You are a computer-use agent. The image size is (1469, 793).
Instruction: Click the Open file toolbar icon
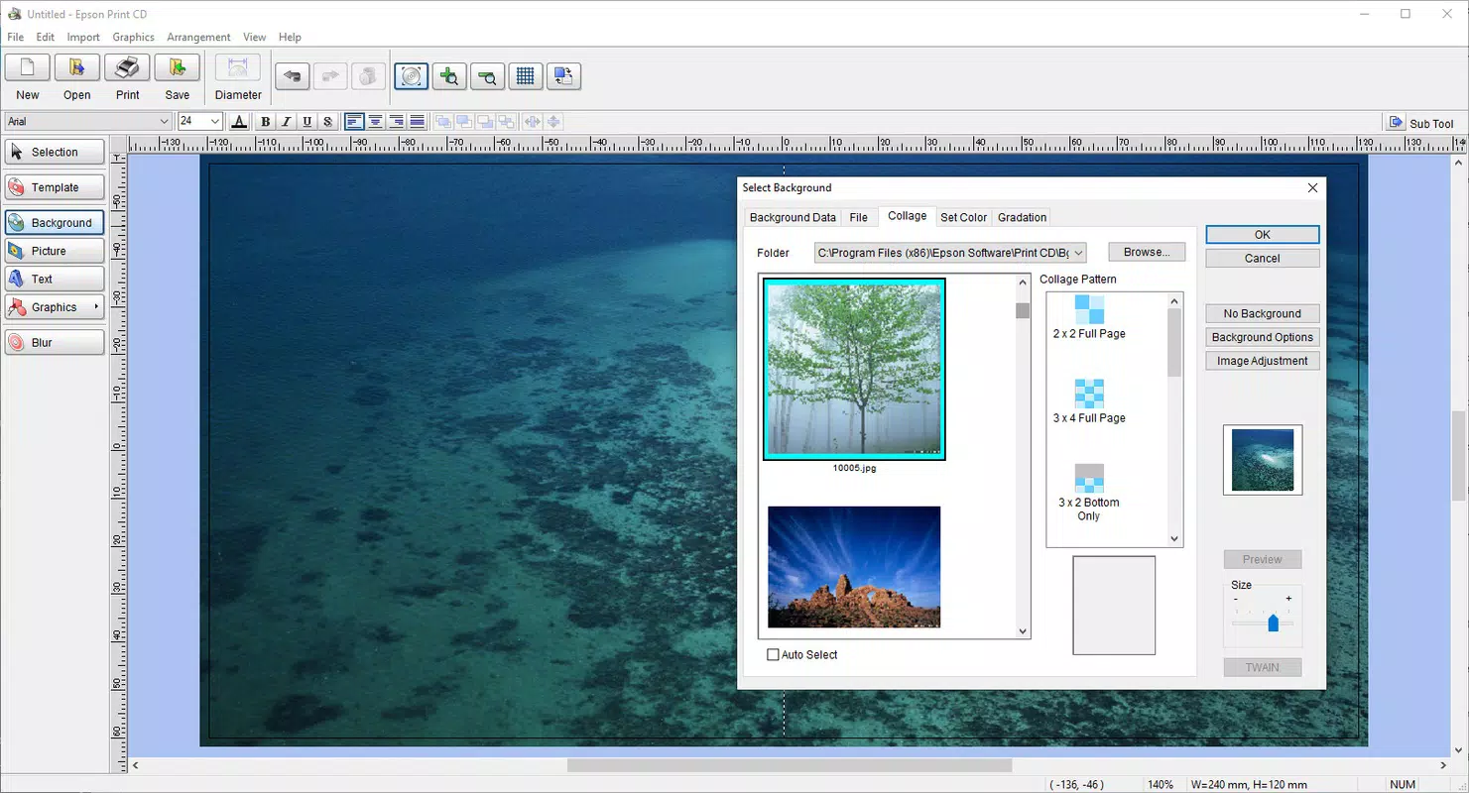76,68
